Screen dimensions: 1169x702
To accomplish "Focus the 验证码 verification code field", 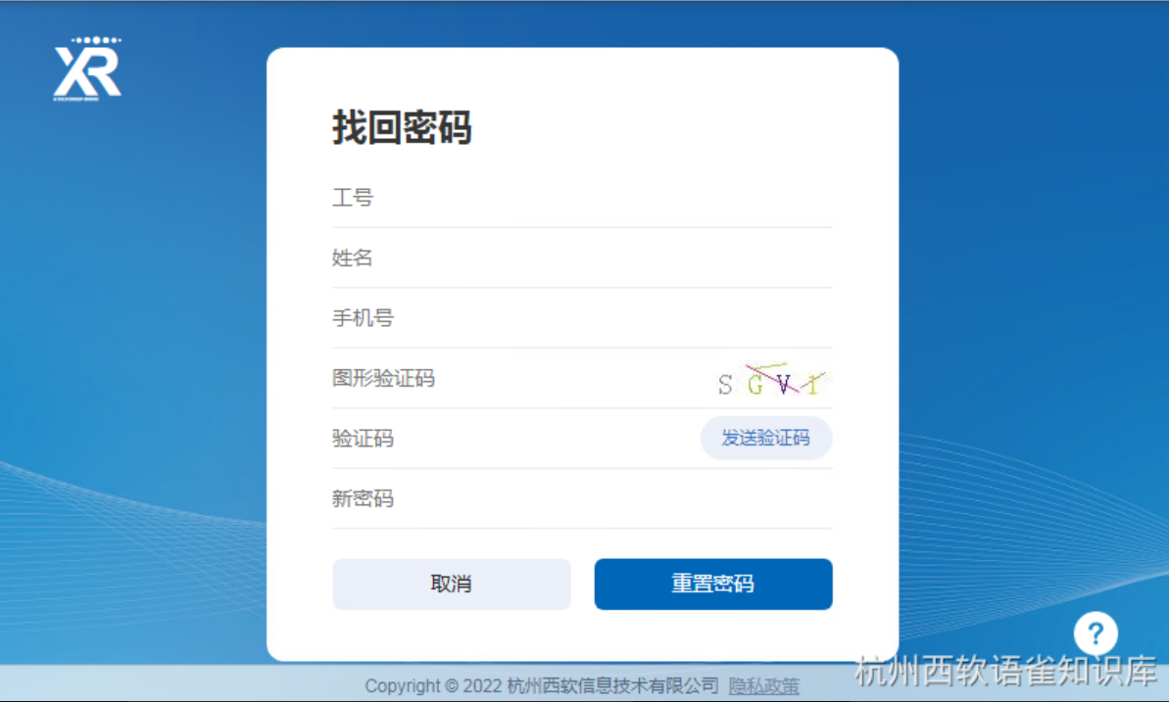I will 514,439.
